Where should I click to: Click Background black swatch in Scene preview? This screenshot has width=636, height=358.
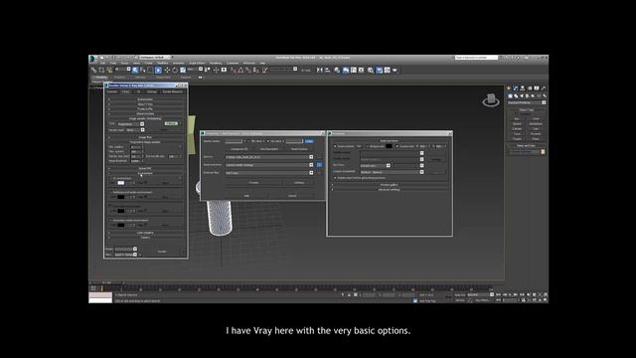[x=389, y=146]
